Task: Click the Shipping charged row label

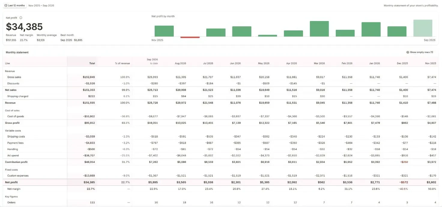Action: pyautogui.click(x=18, y=96)
